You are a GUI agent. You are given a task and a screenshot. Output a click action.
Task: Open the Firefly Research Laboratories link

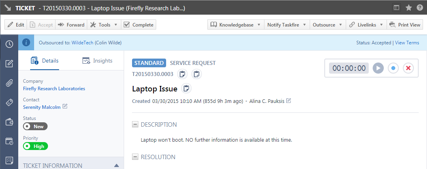pyautogui.click(x=54, y=89)
